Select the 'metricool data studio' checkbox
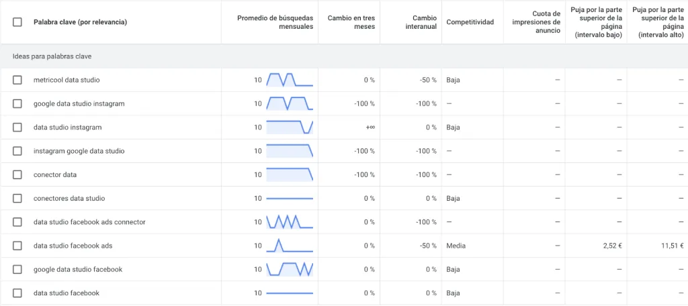This screenshot has width=688, height=306. [17, 81]
